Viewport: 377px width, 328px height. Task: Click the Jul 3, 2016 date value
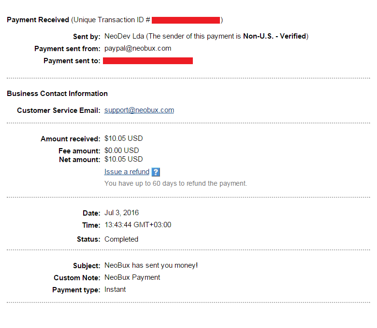tap(122, 213)
